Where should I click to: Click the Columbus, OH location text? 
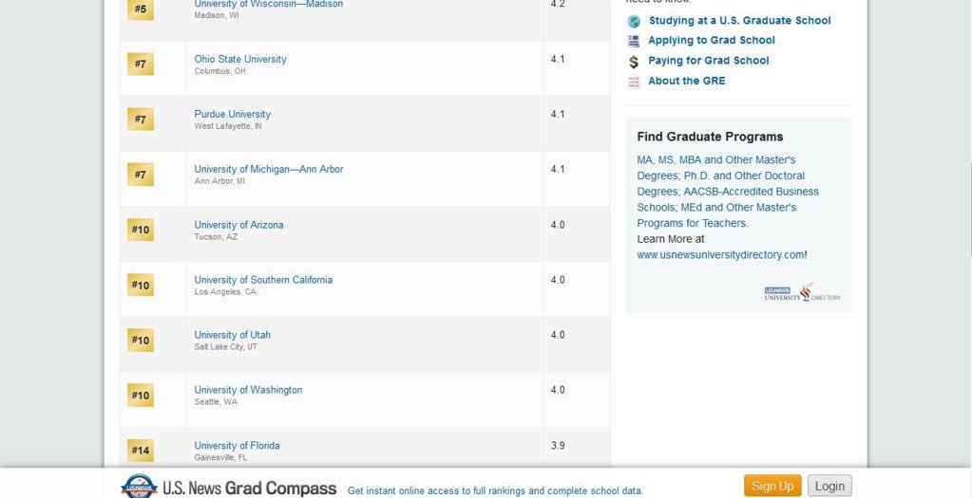pyautogui.click(x=220, y=72)
